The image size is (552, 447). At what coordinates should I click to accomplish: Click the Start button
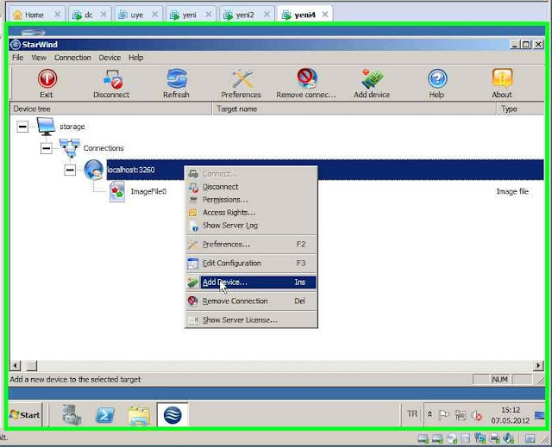click(x=25, y=415)
